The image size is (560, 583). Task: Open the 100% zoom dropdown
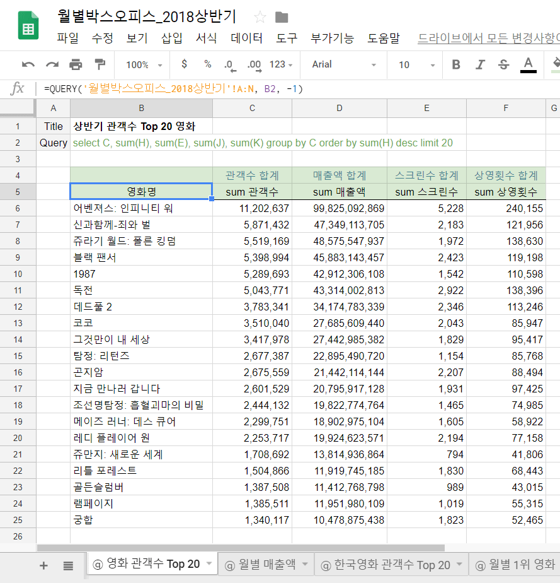[144, 64]
